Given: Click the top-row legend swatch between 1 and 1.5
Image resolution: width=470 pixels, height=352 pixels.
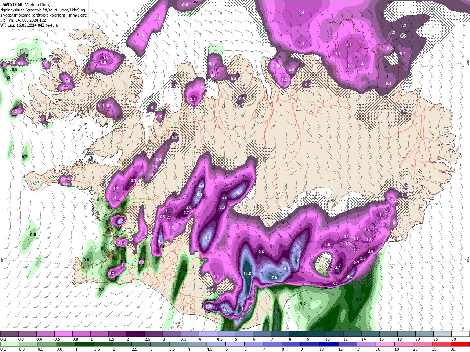Looking at the screenshot, I should 100,334.
